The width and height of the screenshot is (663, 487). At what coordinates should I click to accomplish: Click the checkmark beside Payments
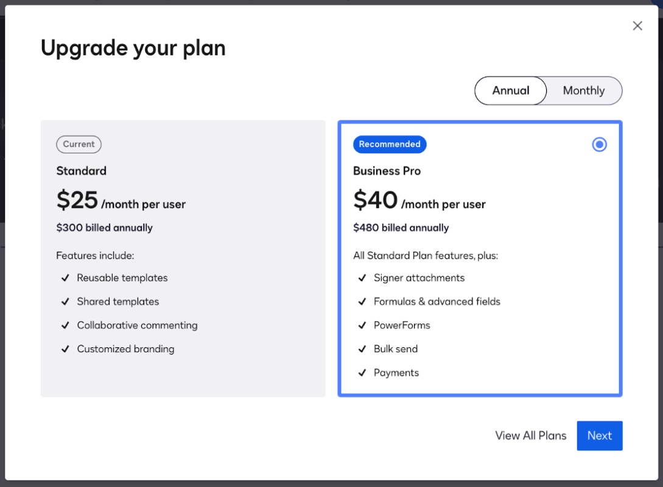click(x=362, y=372)
